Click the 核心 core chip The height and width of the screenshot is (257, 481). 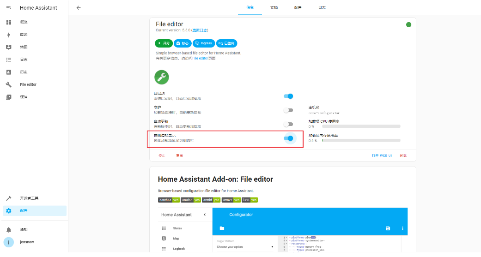[x=183, y=43]
